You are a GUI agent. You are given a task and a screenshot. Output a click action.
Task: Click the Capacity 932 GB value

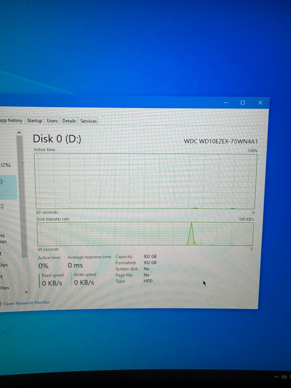[150, 256]
